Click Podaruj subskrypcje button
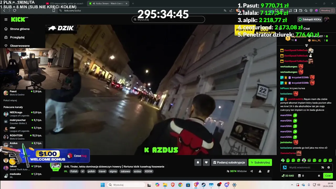Screen dimensions: 336x189 [x=229, y=162]
